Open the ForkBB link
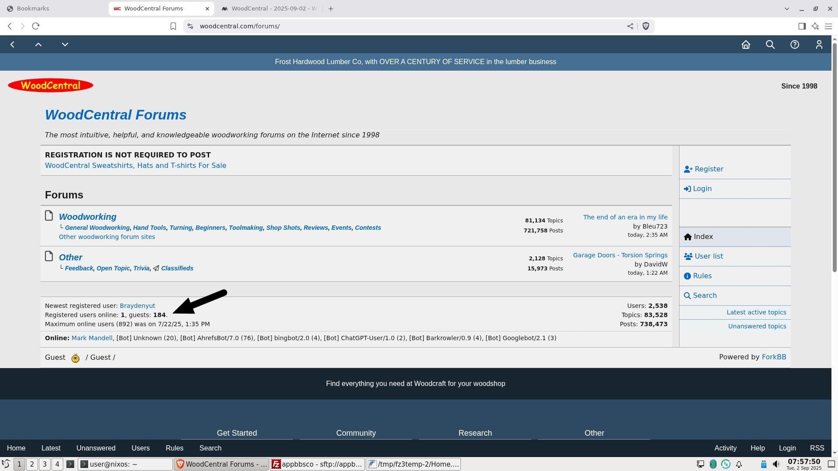Screen dimensions: 838x471 click(x=774, y=357)
